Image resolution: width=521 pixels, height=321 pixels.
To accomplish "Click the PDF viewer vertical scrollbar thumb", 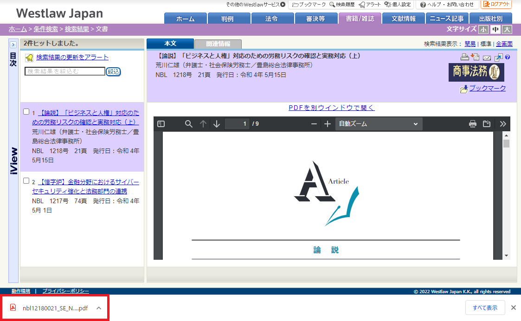I will coord(506,143).
